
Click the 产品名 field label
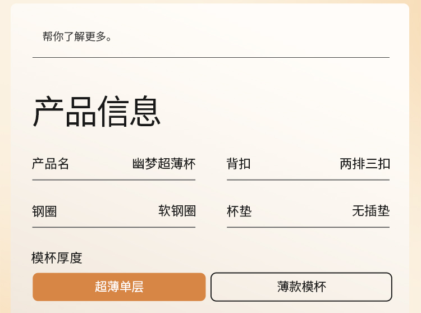tap(51, 164)
